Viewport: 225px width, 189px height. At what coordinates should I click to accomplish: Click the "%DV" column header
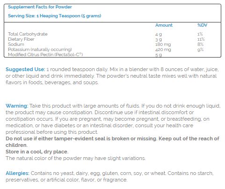pyautogui.click(x=202, y=25)
